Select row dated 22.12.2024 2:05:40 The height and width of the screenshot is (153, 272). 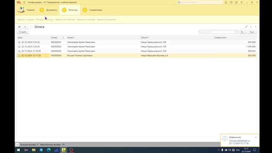[137, 42]
